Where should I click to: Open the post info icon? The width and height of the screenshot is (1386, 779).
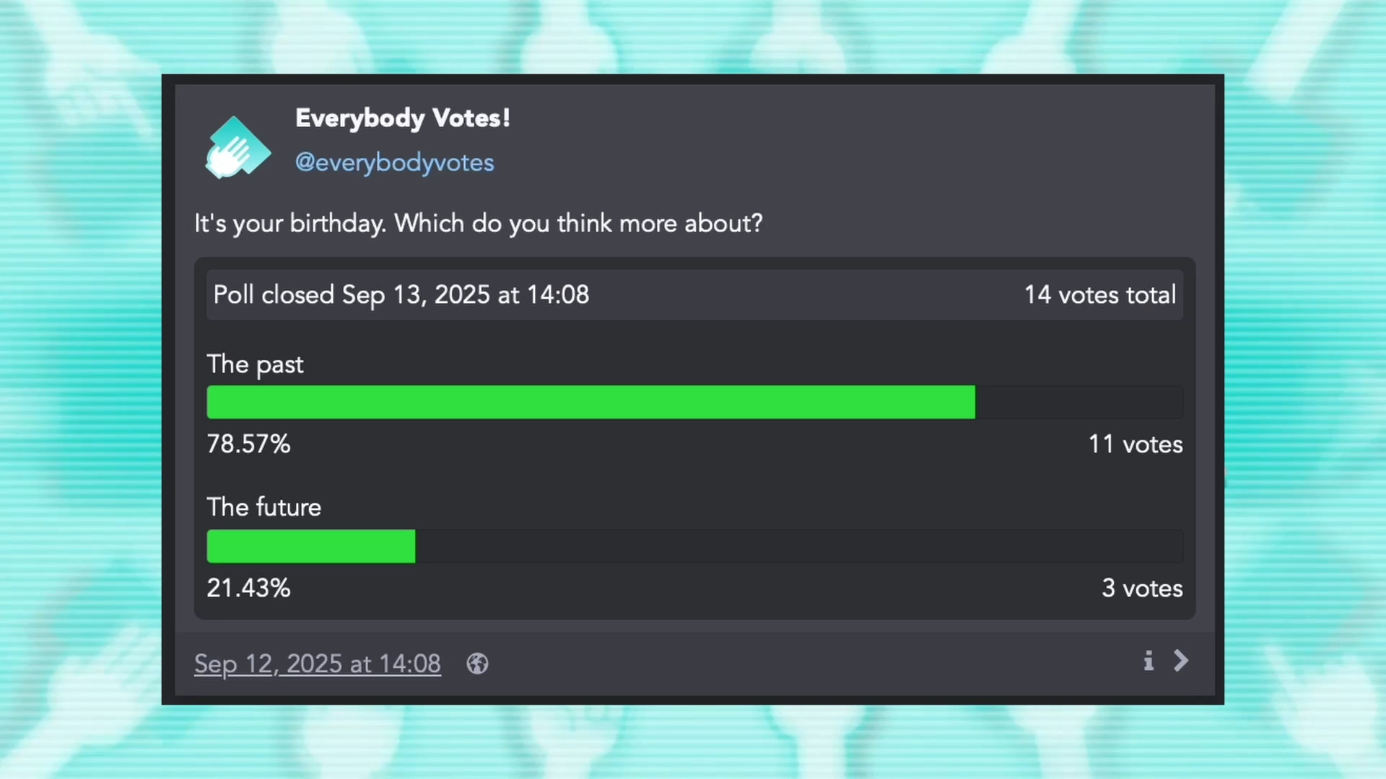coord(1149,661)
